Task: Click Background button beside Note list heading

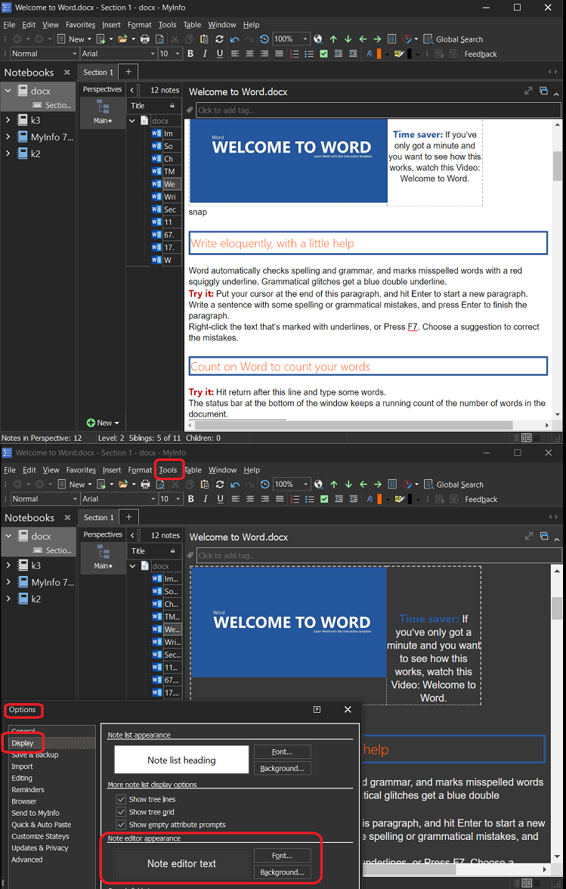Action: (283, 768)
